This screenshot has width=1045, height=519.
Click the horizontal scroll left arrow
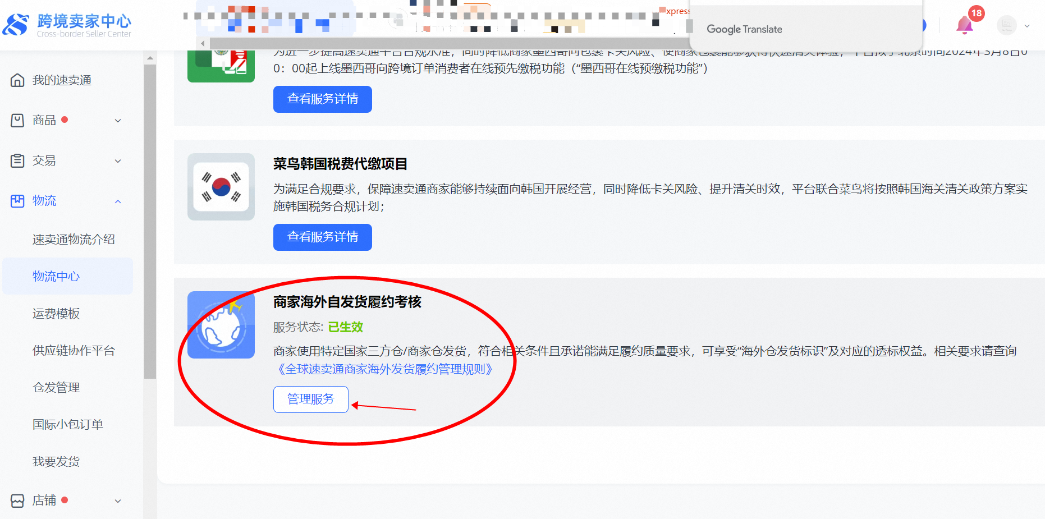(x=203, y=43)
